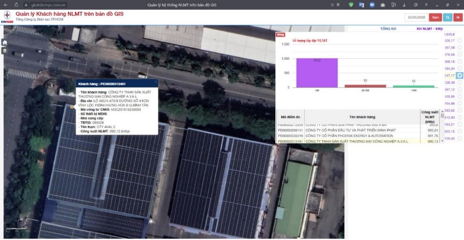
Task: Select highlighted row PE06000312481 A.V.A.L
Action: pyautogui.click(x=358, y=141)
